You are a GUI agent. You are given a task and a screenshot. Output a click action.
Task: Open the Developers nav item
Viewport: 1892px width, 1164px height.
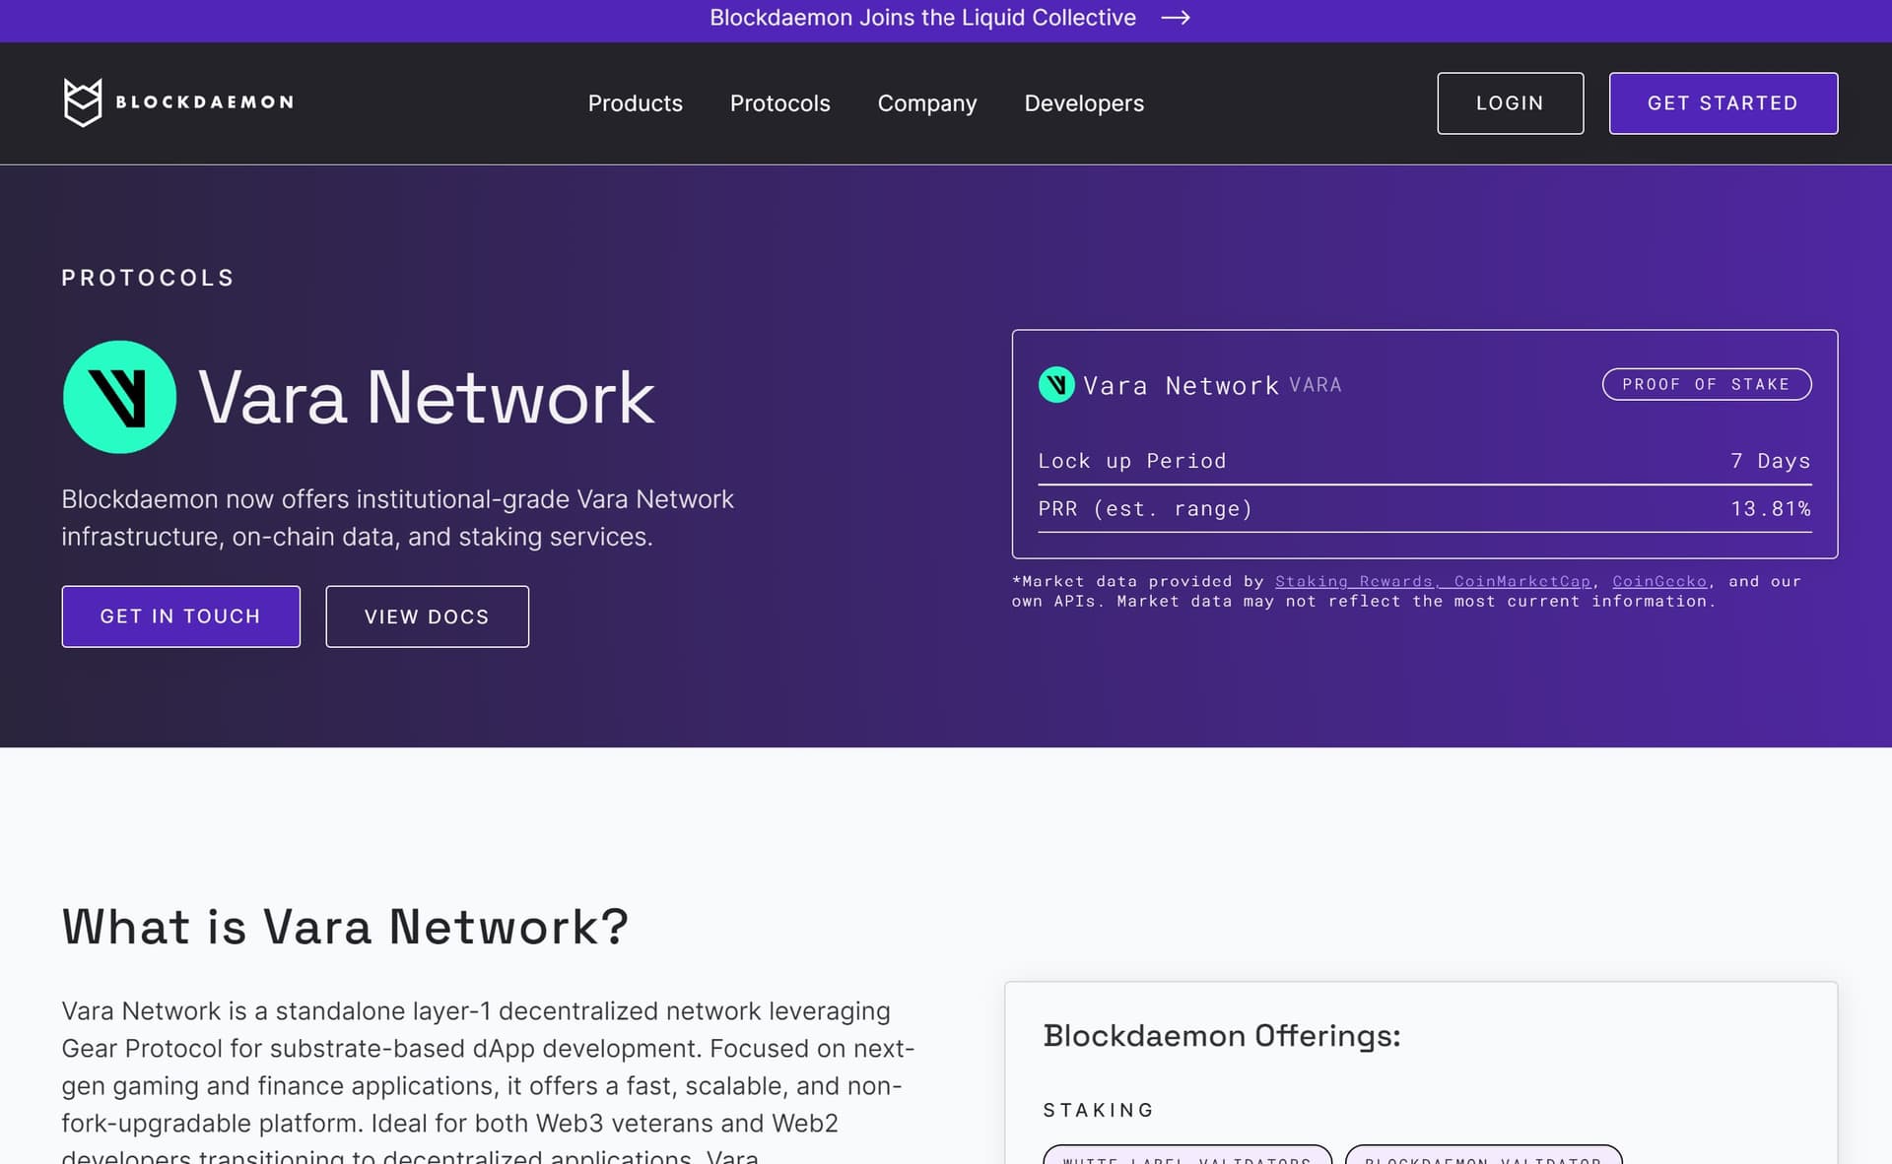point(1083,103)
